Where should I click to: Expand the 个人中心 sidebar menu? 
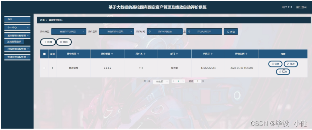click(x=17, y=28)
